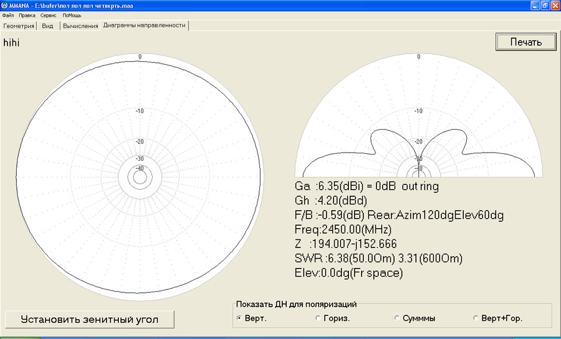Click the Показать ДН для поляризаций group label
561x339 pixels.
tap(296, 304)
